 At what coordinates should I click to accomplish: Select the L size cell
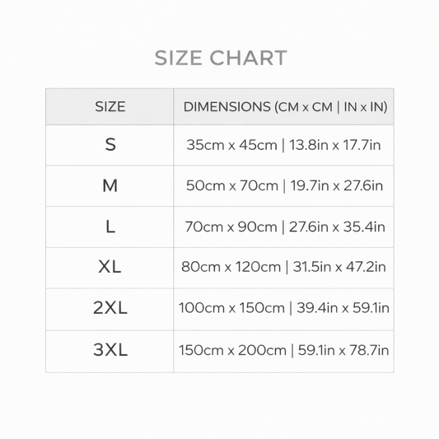(x=110, y=227)
